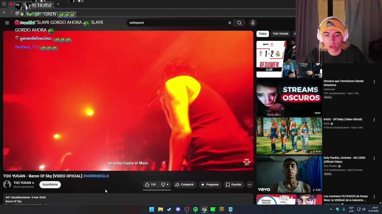The height and width of the screenshot is (214, 382).
Task: Click the magnifying glass search button
Action: point(239,23)
